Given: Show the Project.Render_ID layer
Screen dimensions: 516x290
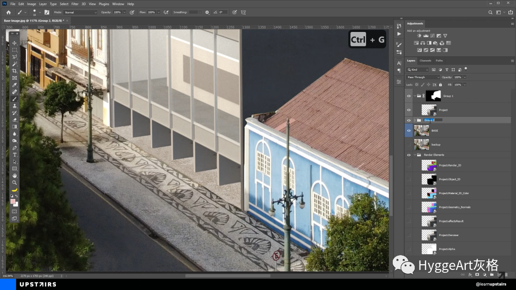Looking at the screenshot, I should [408, 166].
